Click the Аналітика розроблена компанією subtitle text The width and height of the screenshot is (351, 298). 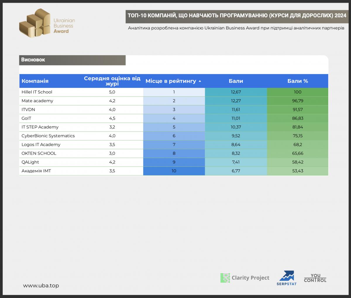click(x=236, y=28)
